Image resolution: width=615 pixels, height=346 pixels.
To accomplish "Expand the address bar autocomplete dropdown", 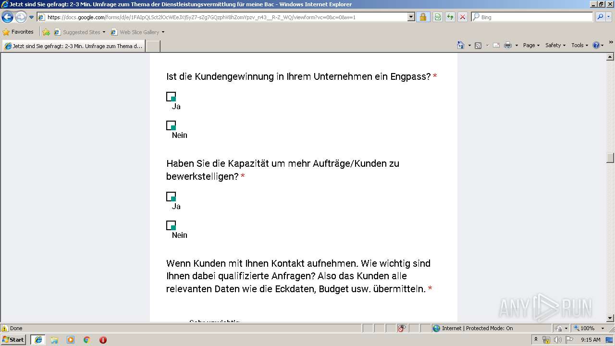I will pyautogui.click(x=411, y=17).
